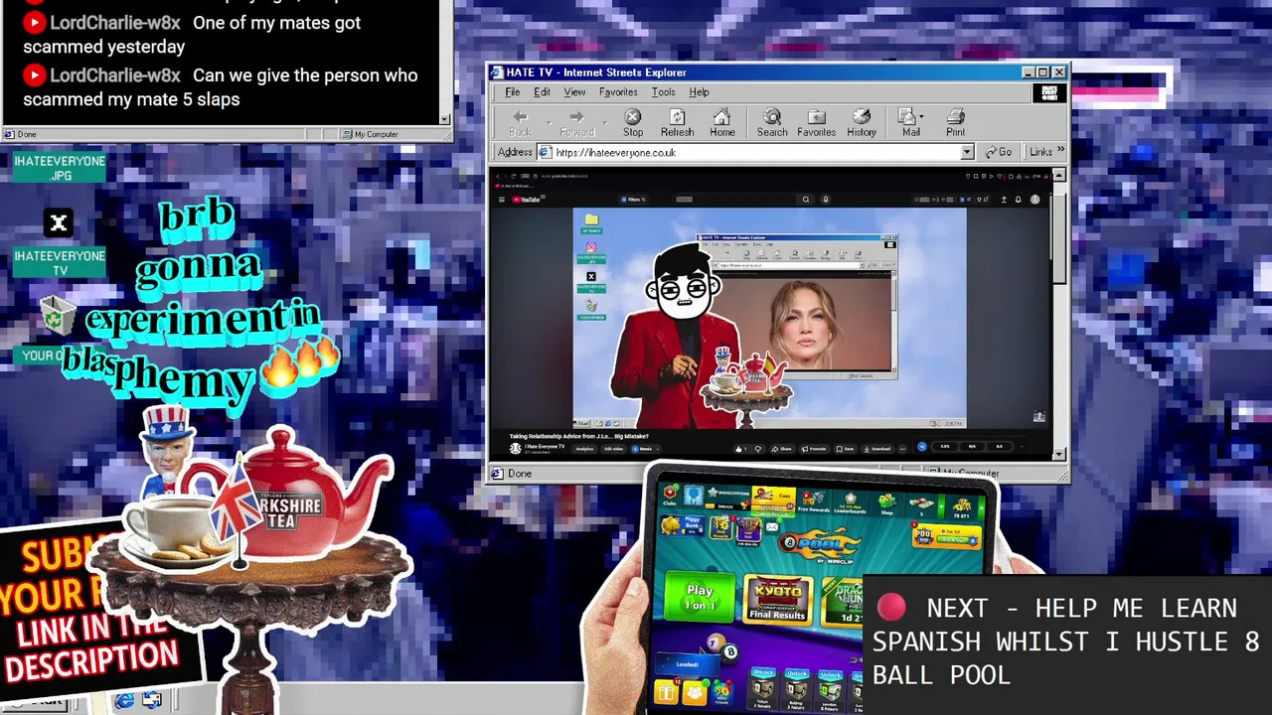Tap Play 1 on 1 on the tablet
The image size is (1272, 715).
coord(700,597)
